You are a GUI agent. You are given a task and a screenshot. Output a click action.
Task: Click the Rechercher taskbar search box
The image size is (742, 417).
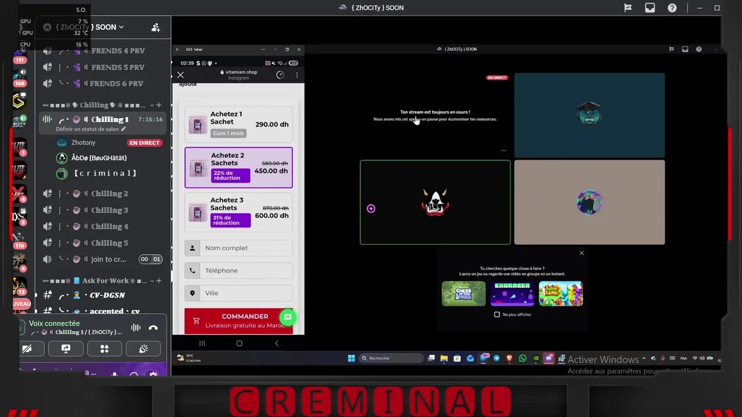click(391, 359)
